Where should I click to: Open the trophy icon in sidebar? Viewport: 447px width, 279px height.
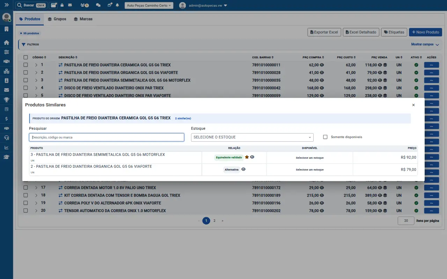(x=6, y=100)
